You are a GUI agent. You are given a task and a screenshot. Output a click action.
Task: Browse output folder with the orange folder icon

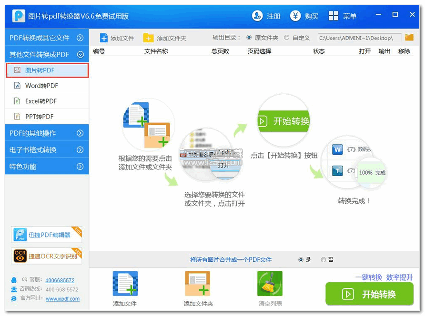pos(409,38)
